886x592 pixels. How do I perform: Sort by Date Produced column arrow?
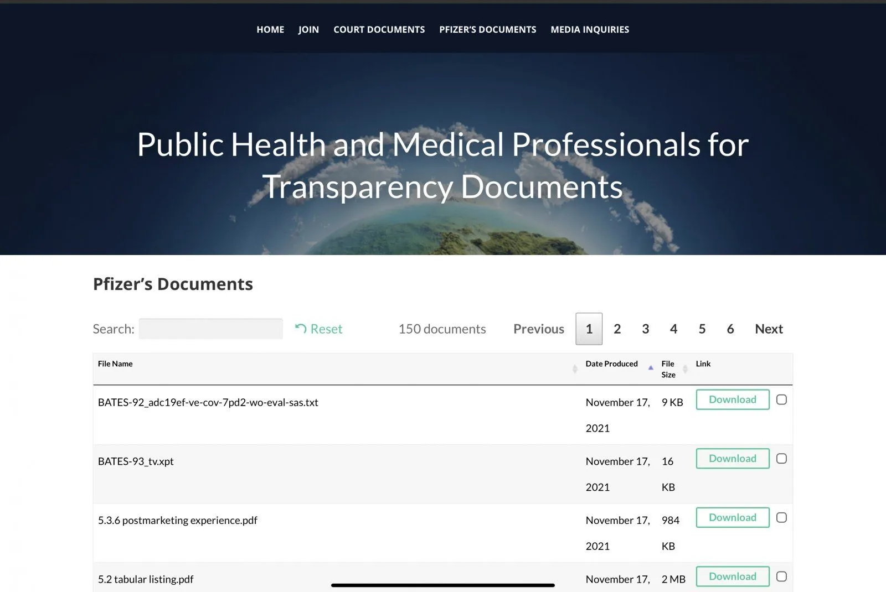pos(651,367)
